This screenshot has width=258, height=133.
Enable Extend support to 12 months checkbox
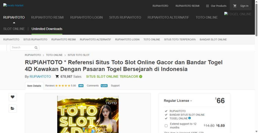point(166,126)
